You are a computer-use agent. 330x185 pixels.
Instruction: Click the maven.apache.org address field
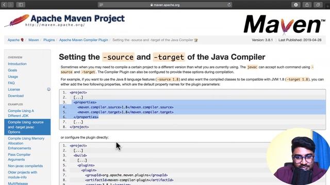point(165,5)
